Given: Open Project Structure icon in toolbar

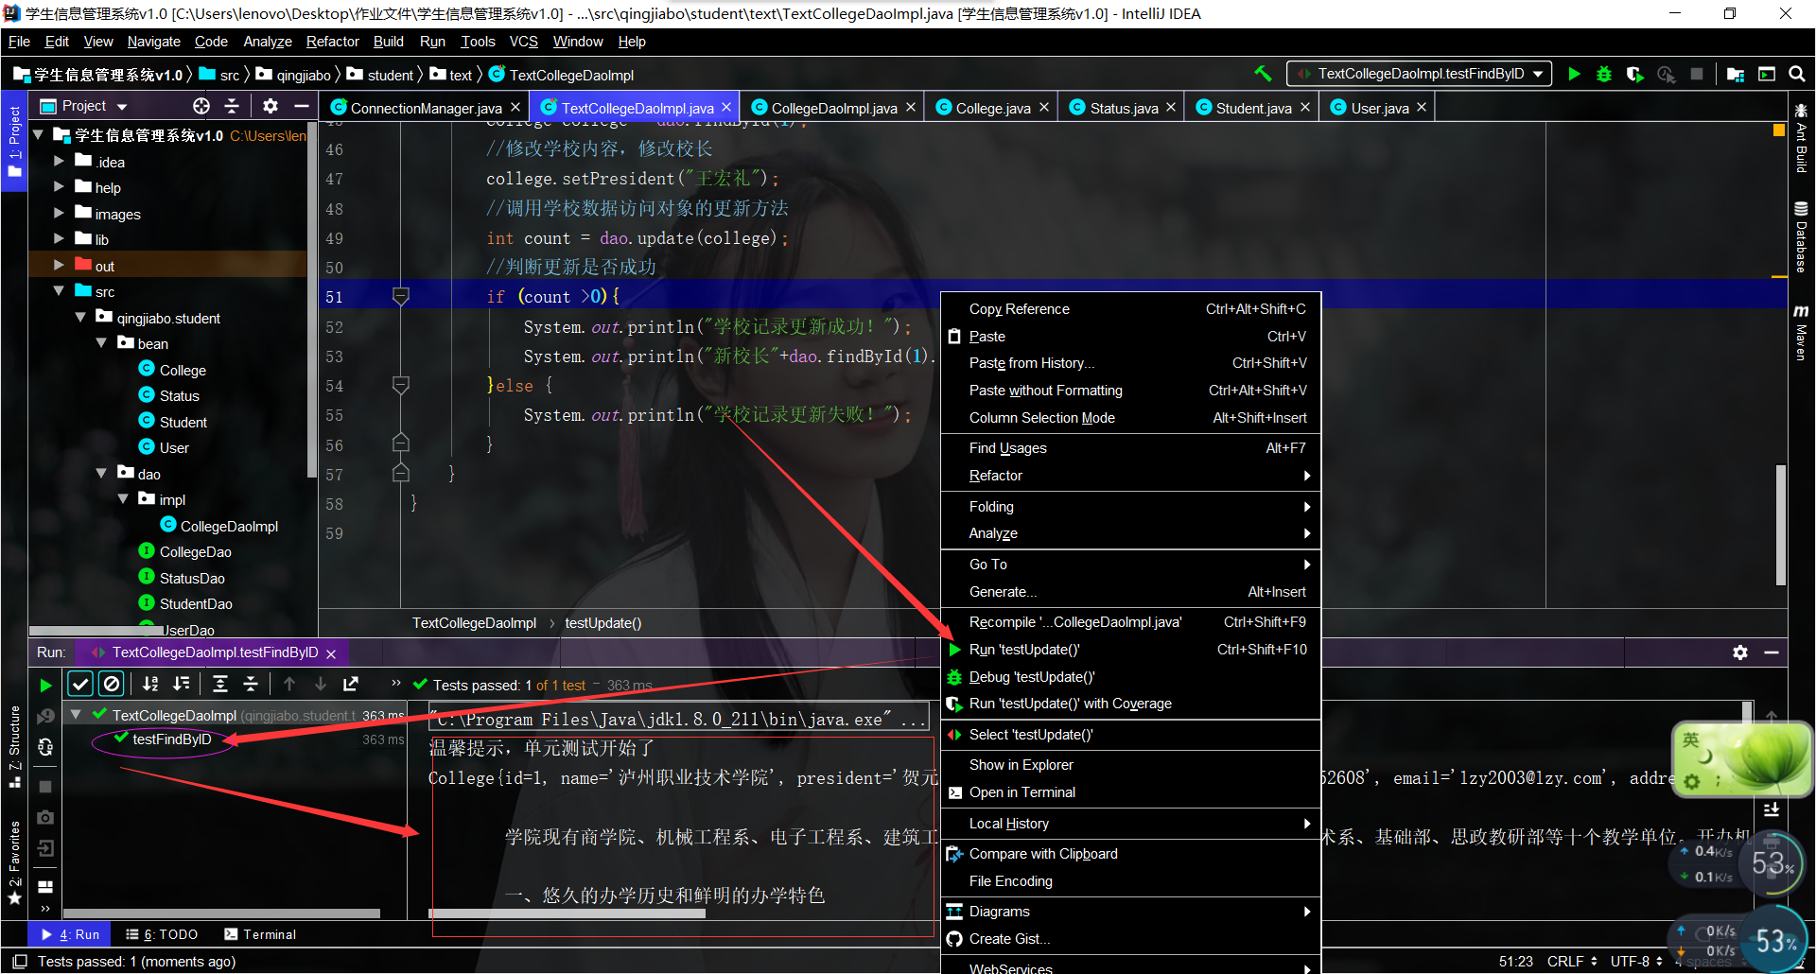Looking at the screenshot, I should coord(1735,74).
